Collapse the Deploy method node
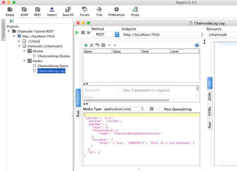237x171 pixels. click(24, 51)
